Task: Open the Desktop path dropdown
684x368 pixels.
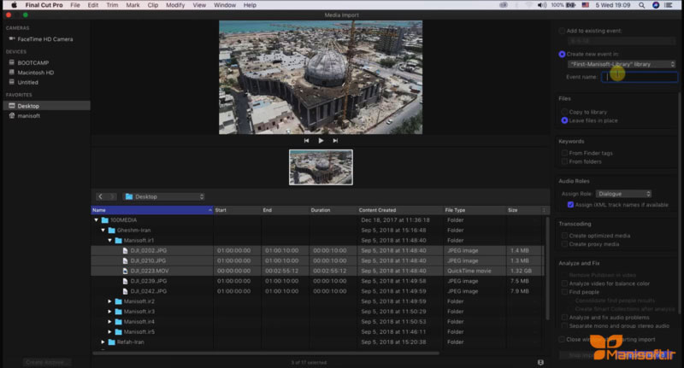Action: pos(163,197)
